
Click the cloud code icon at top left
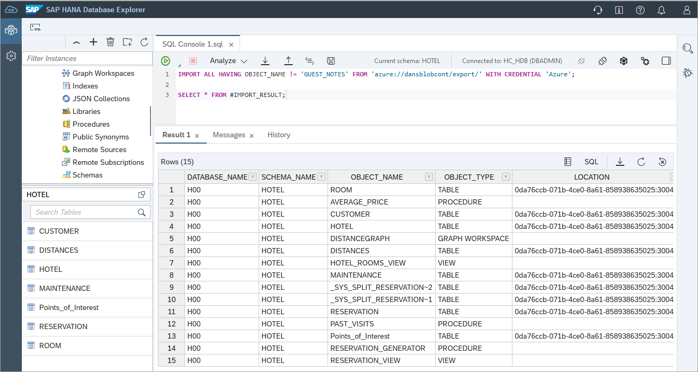(11, 10)
